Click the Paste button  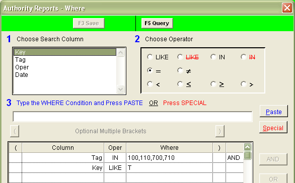pos(274,112)
